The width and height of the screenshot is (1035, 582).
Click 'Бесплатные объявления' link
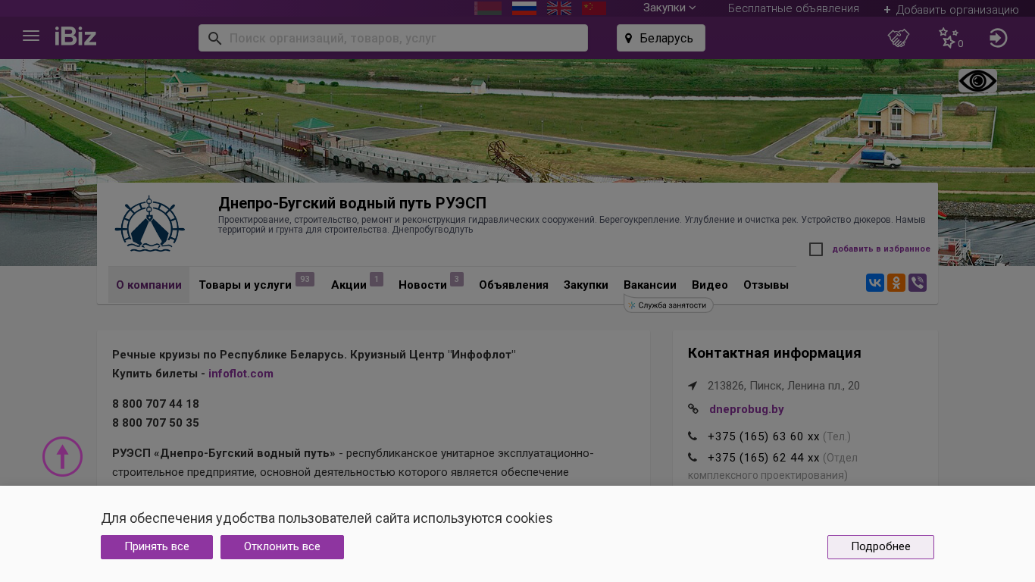click(793, 8)
